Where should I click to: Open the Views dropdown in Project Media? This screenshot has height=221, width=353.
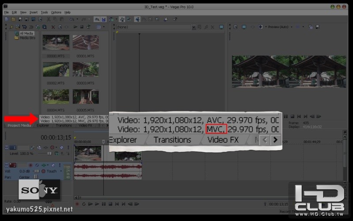[104, 27]
